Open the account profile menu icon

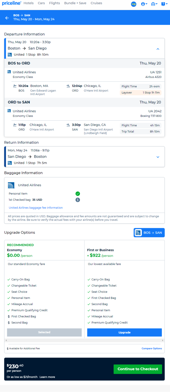pos(144,4)
